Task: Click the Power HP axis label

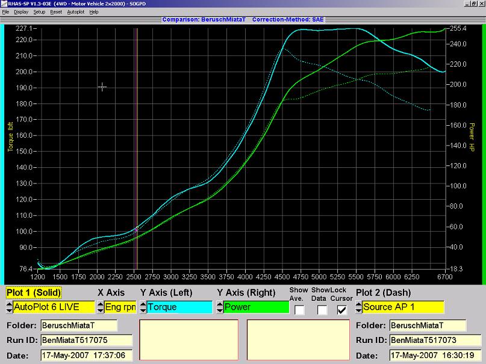Action: (472, 137)
